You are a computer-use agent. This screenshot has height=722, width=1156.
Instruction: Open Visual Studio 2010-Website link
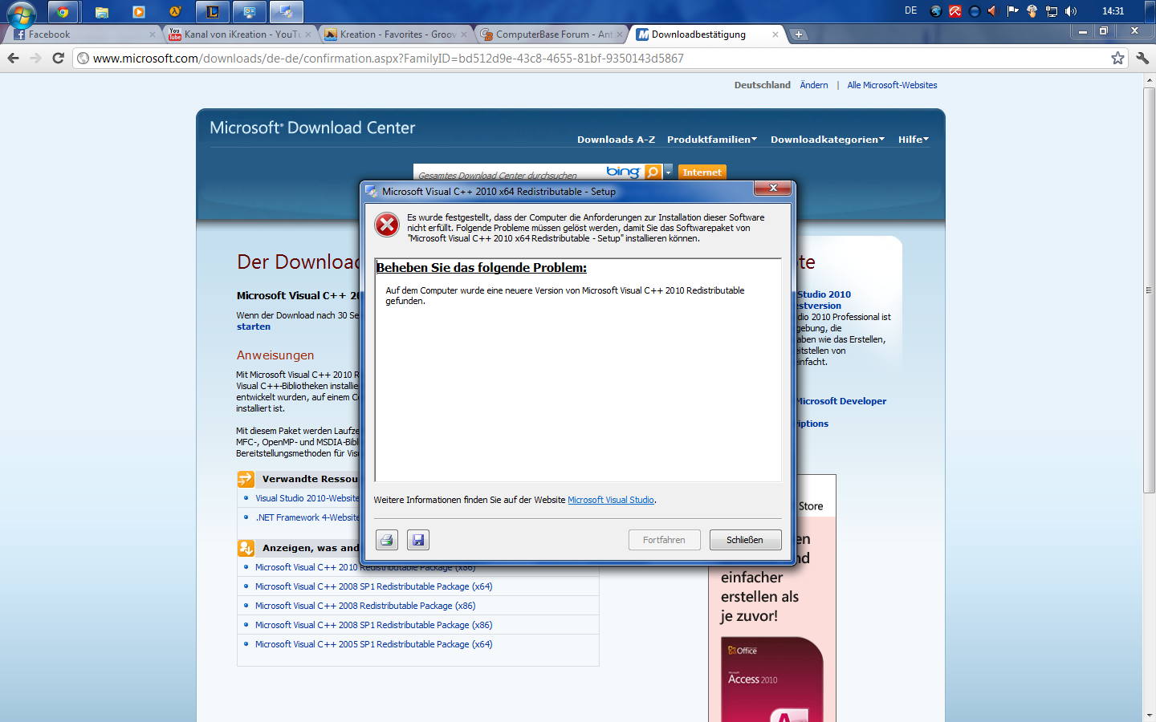[307, 498]
